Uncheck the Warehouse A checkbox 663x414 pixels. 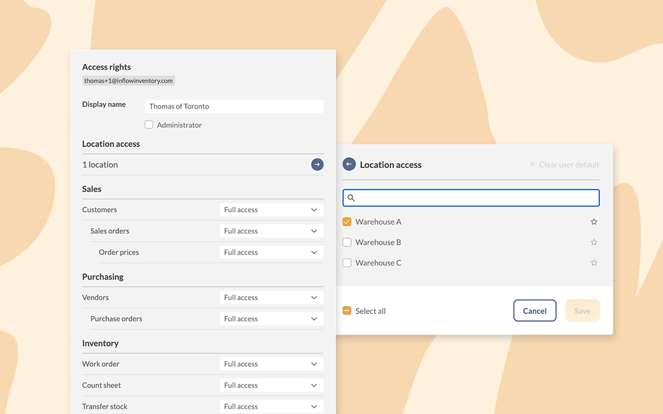click(x=347, y=222)
